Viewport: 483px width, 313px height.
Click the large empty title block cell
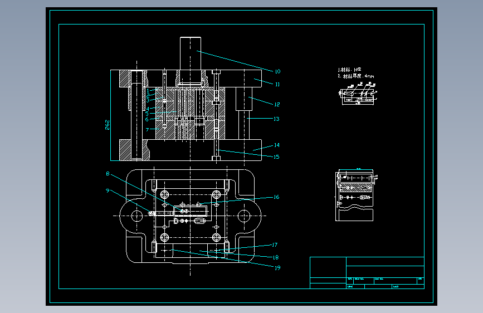(x=328, y=267)
